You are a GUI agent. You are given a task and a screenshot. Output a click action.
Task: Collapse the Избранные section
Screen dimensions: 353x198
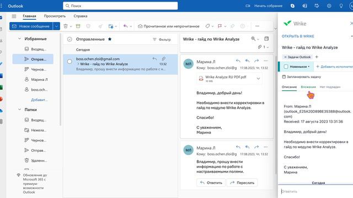coord(19,38)
